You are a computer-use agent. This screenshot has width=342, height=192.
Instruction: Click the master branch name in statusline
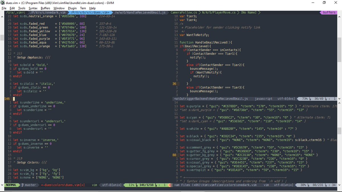point(30,185)
